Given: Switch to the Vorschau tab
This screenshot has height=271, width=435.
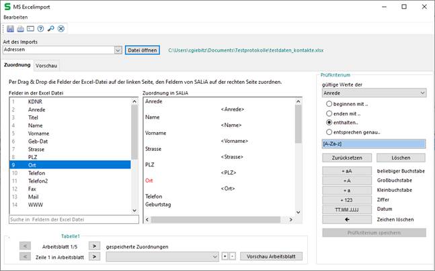Looking at the screenshot, I should pos(46,66).
